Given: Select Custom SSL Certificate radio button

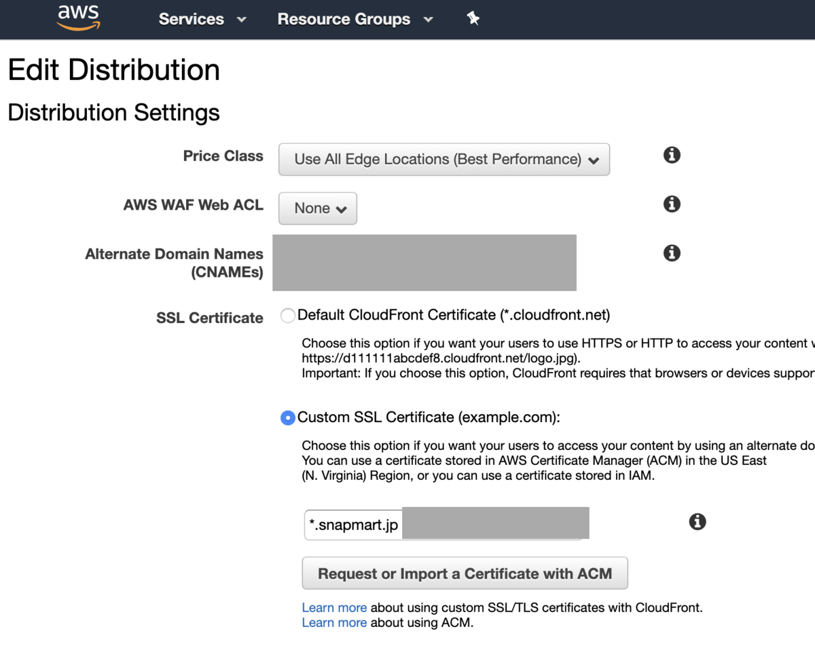Looking at the screenshot, I should (x=288, y=418).
